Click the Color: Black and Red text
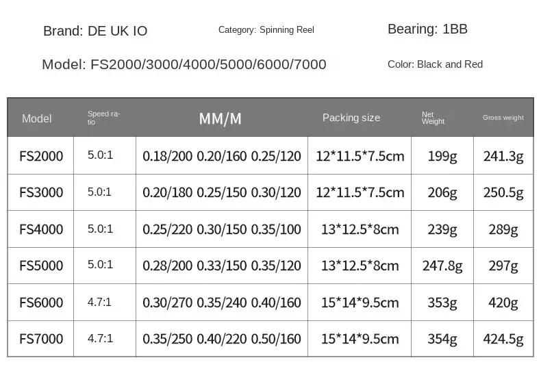This screenshot has height=384, width=541. (x=435, y=64)
